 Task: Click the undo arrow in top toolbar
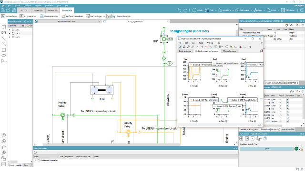(179, 10)
